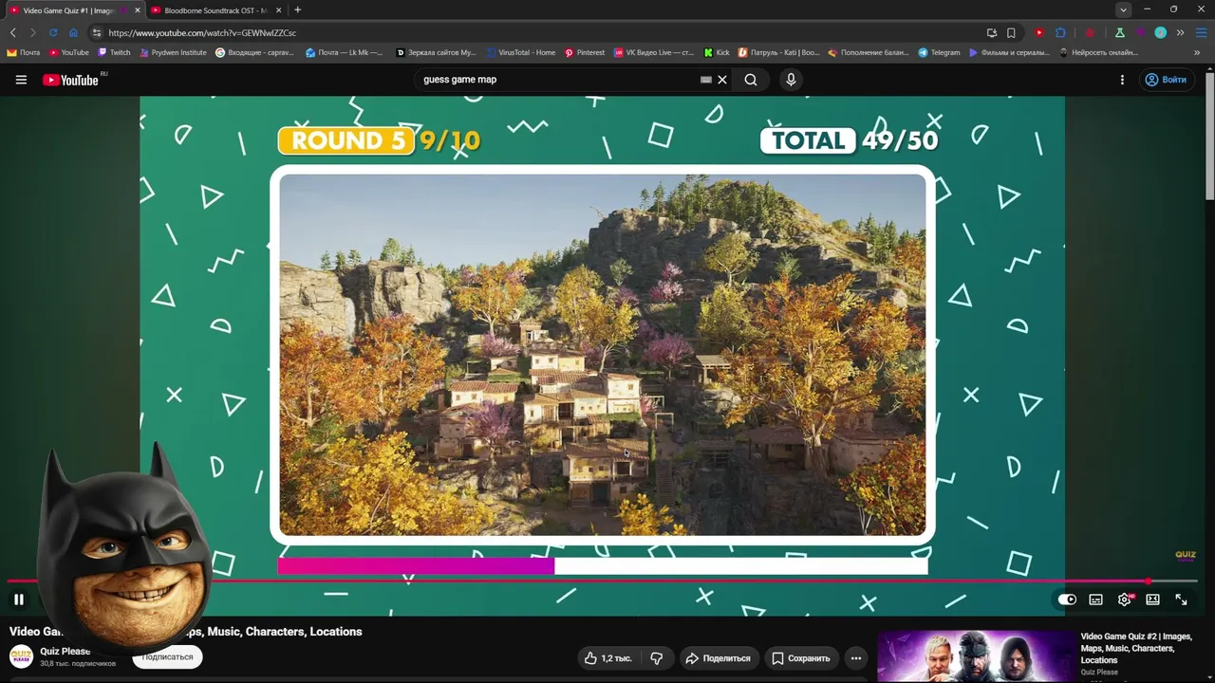Open the 'Video Game Quiz #2' title link
This screenshot has width=1215, height=683.
point(1135,648)
